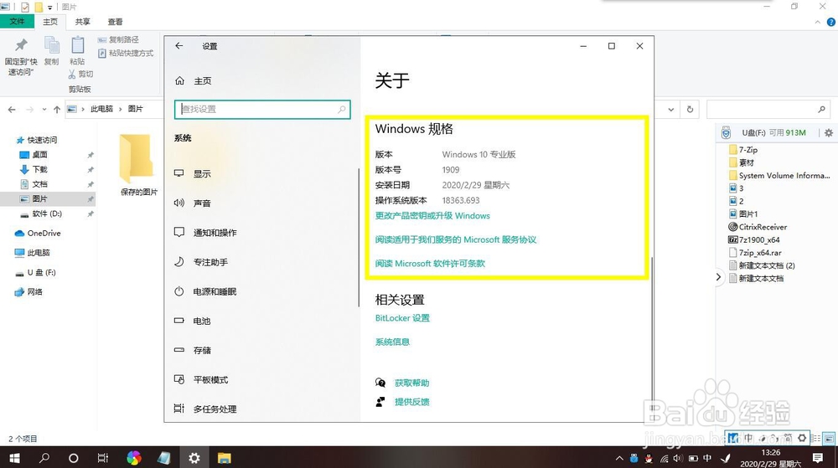Screen dimensions: 838x468
Task: Open System information (系统信息) link
Action: click(x=391, y=342)
